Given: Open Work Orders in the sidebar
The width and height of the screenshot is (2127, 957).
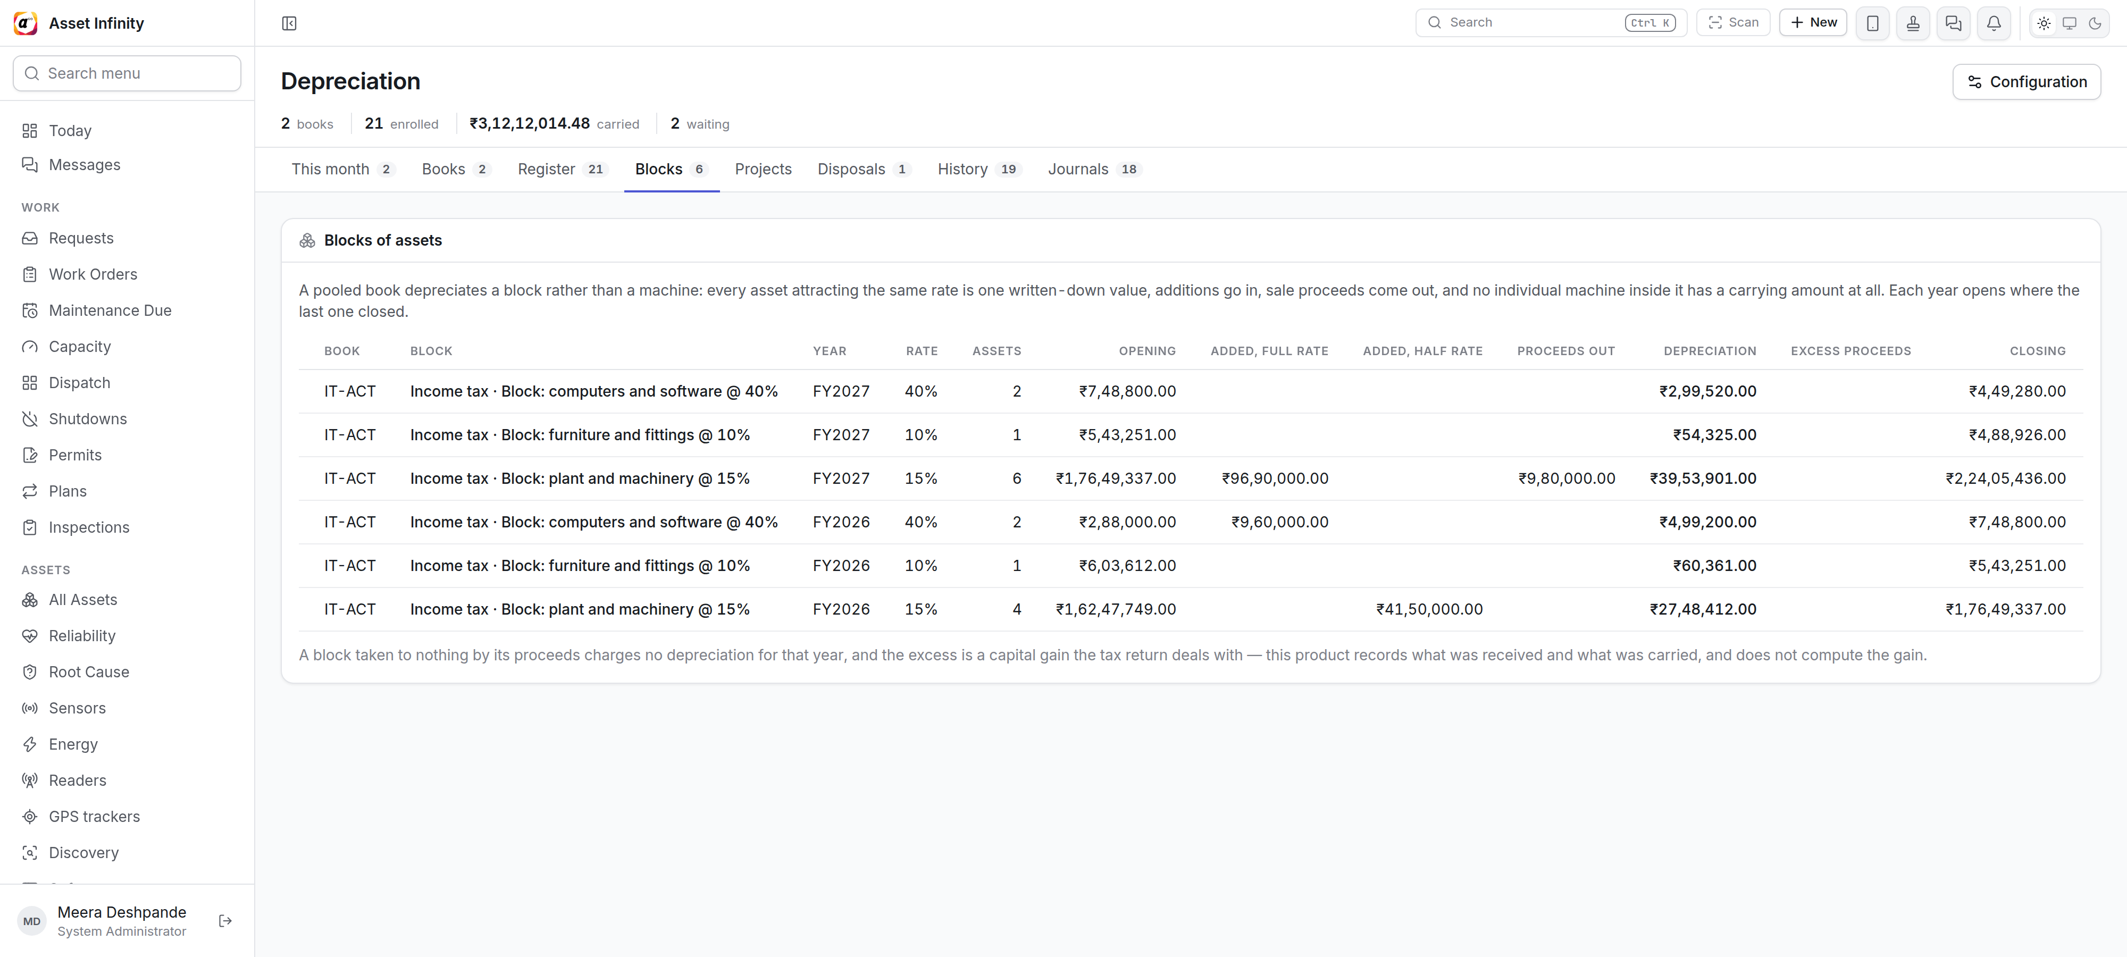Looking at the screenshot, I should point(127,274).
